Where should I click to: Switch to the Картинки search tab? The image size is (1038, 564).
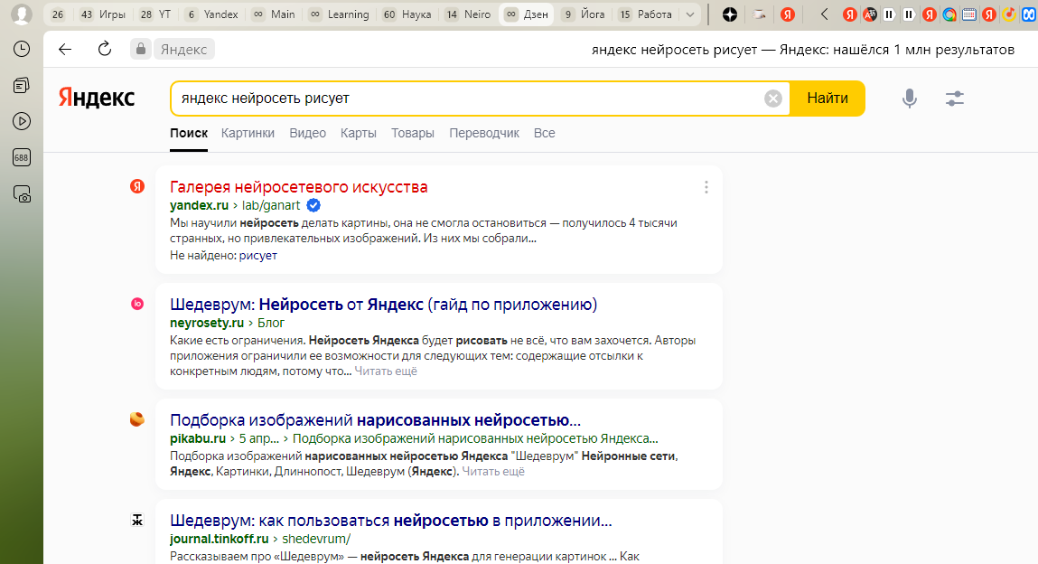pyautogui.click(x=247, y=133)
